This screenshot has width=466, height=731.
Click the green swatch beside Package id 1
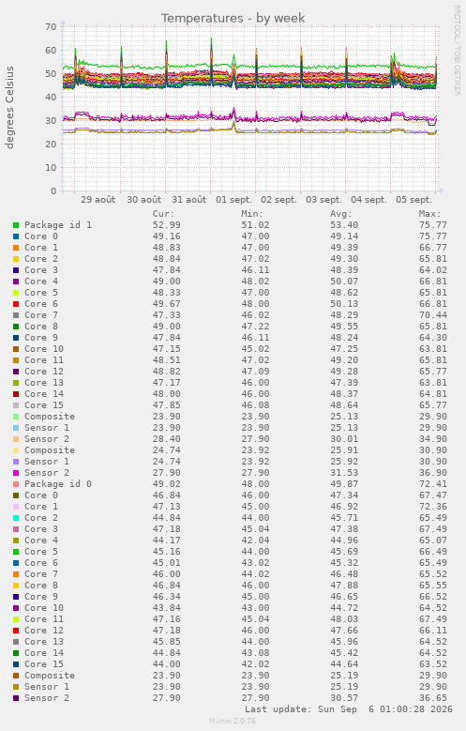[x=16, y=225]
